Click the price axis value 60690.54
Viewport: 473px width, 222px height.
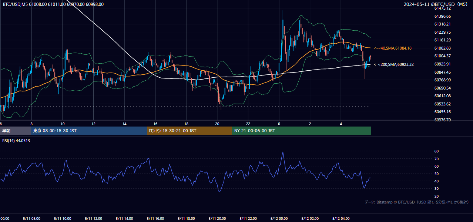click(442, 88)
